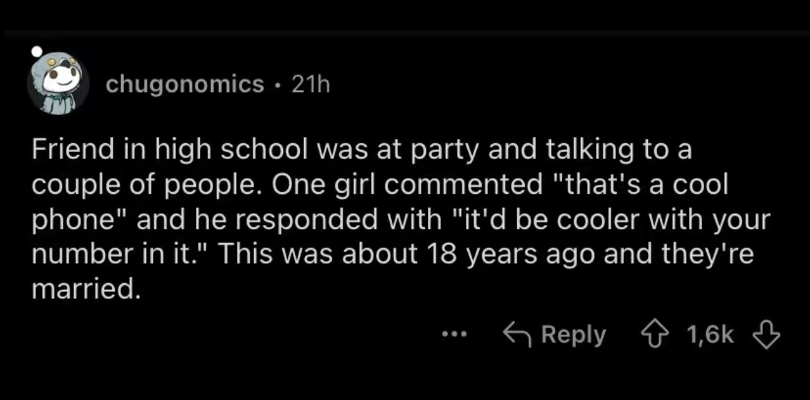The image size is (810, 400).
Task: Open the chugonomics snoo avatar
Action: click(x=57, y=83)
